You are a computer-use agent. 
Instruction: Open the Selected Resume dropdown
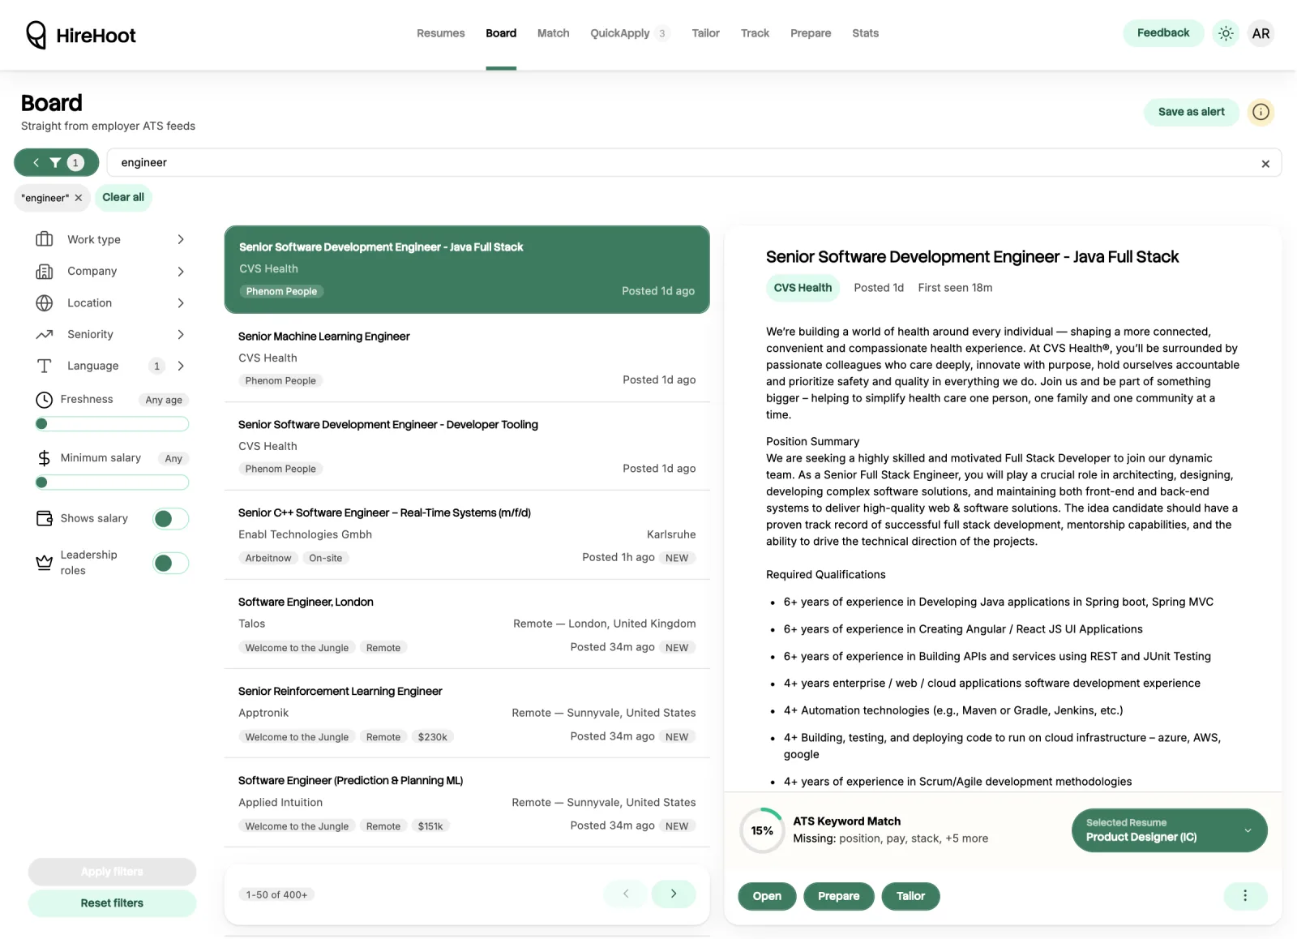(1169, 830)
